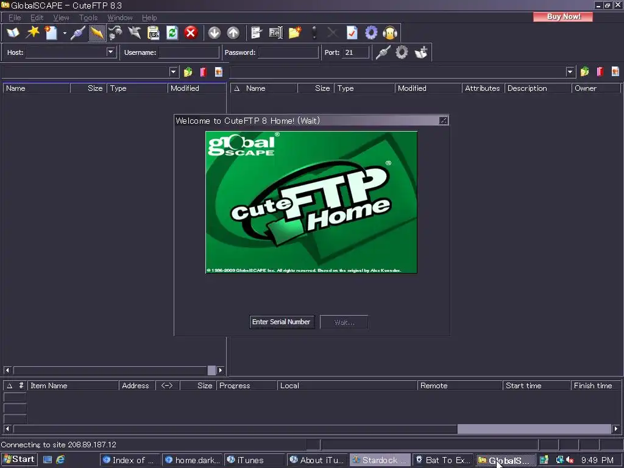Click the Edit file icon
This screenshot has width=624, height=468.
click(257, 33)
